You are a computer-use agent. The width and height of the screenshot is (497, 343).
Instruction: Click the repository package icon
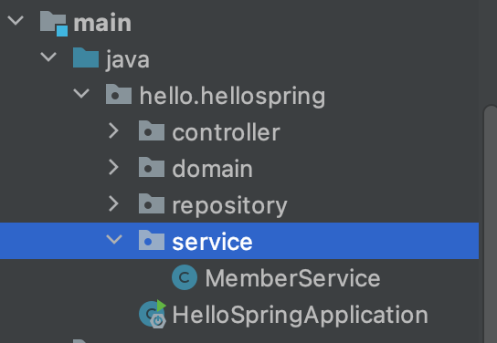pyautogui.click(x=152, y=203)
